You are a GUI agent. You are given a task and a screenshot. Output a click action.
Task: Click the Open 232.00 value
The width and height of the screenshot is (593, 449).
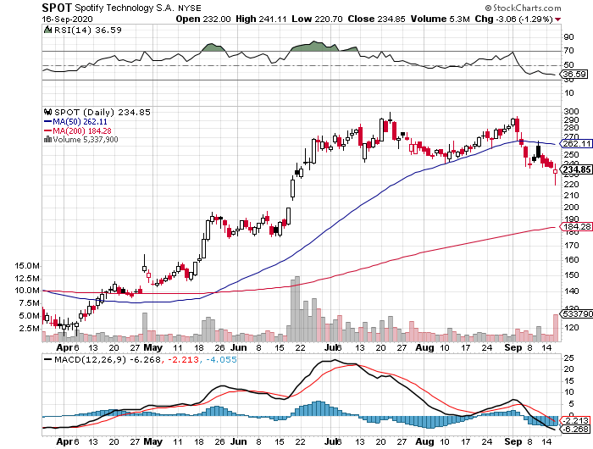point(203,19)
